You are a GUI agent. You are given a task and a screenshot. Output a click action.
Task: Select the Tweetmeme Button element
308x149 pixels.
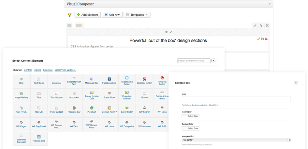click(127, 81)
